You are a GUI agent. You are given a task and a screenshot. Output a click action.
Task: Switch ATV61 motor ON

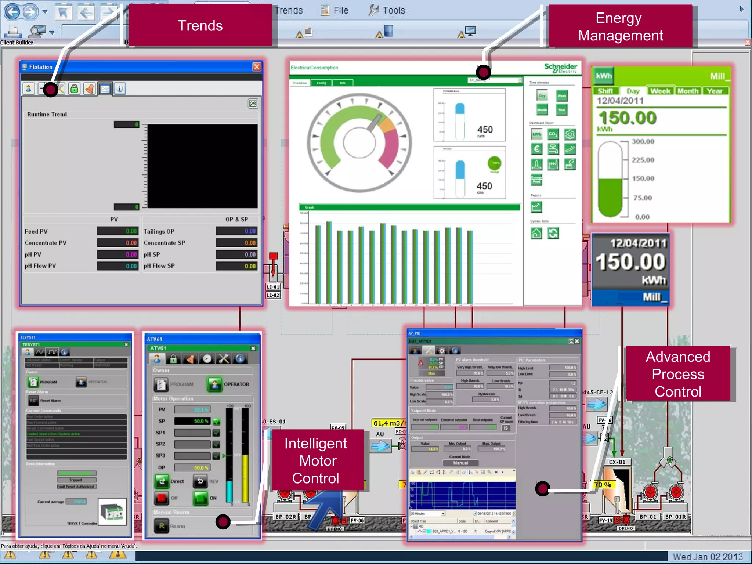(200, 498)
